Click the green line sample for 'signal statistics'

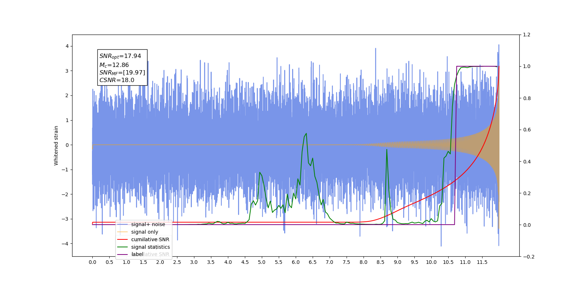122,247
